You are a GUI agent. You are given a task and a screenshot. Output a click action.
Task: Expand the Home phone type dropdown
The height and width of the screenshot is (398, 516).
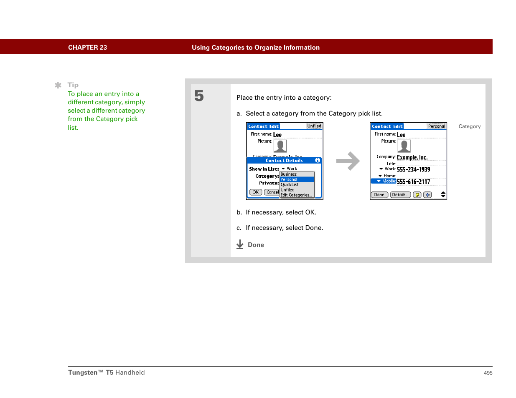[x=387, y=176]
